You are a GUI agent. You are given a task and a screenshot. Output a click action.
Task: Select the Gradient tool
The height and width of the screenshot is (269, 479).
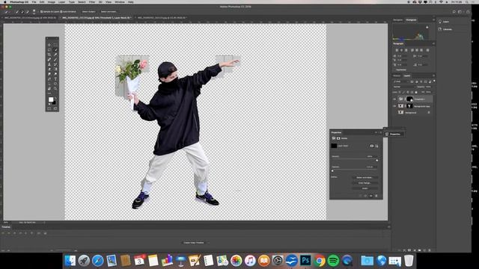(x=55, y=69)
